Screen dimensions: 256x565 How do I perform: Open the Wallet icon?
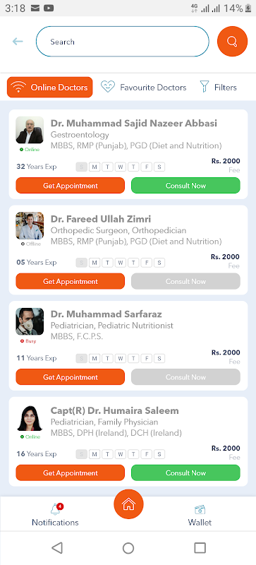click(200, 510)
